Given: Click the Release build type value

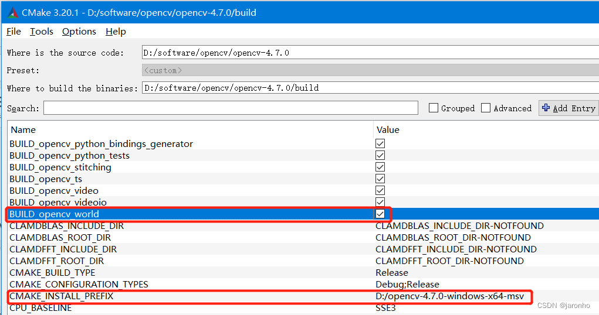Looking at the screenshot, I should pos(392,273).
